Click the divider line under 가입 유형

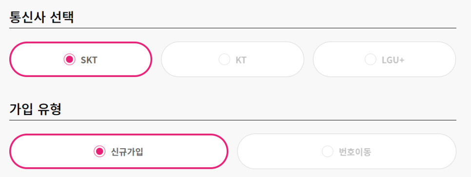coord(233,120)
